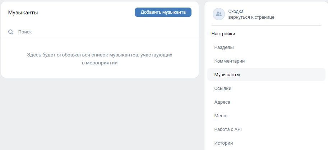328x150 pixels.
Task: Click the Добавить музыканта button
Action: (163, 12)
